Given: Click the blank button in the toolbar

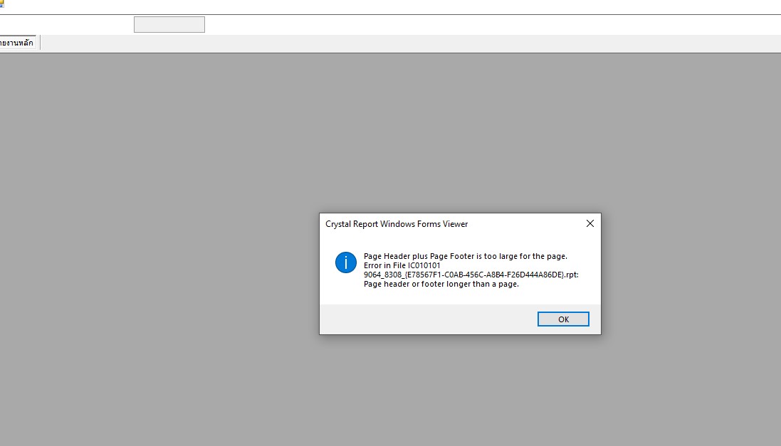Looking at the screenshot, I should (169, 24).
